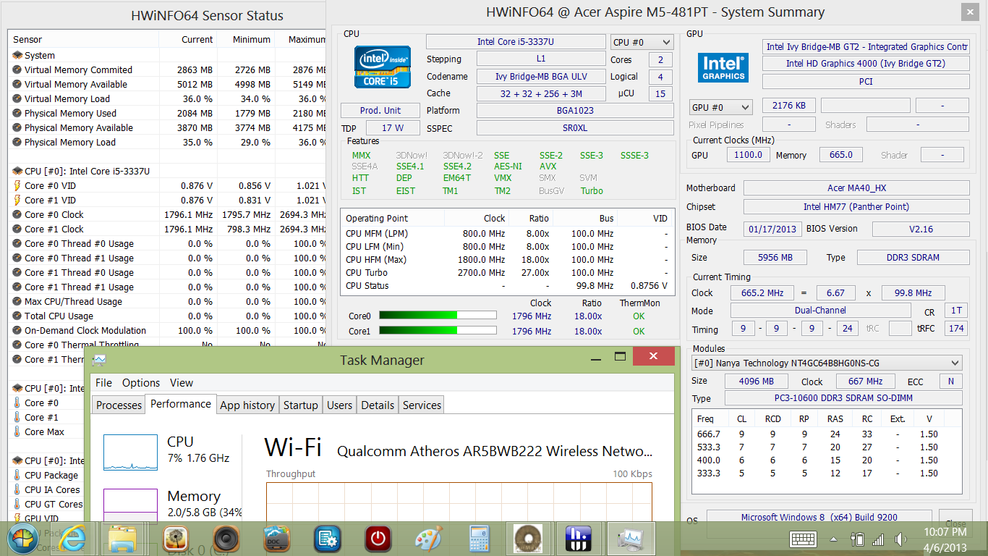The height and width of the screenshot is (556, 988).
Task: Click the System group icon in sensor list
Action: tap(17, 55)
